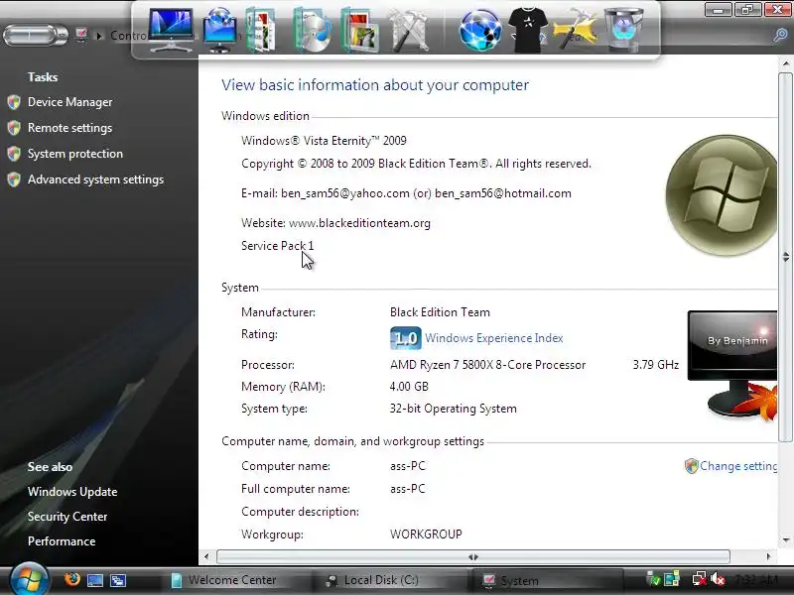794x595 pixels.
Task: Open the Network globe-monitor dock icon
Action: (x=219, y=30)
